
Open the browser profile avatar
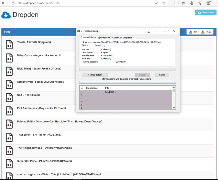click(208, 3)
